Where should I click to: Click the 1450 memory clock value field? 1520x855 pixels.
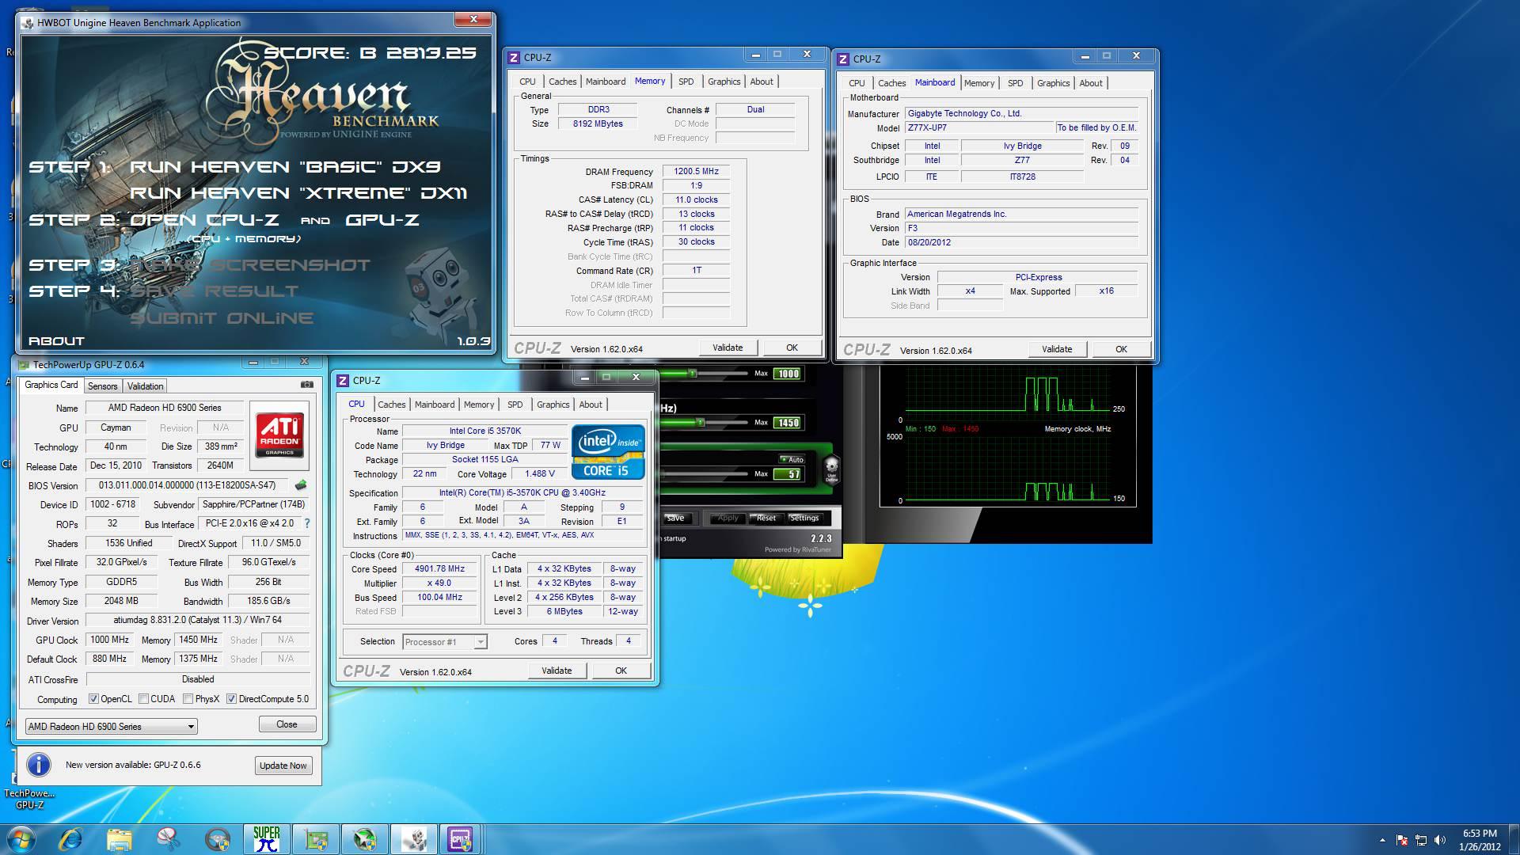tap(787, 423)
